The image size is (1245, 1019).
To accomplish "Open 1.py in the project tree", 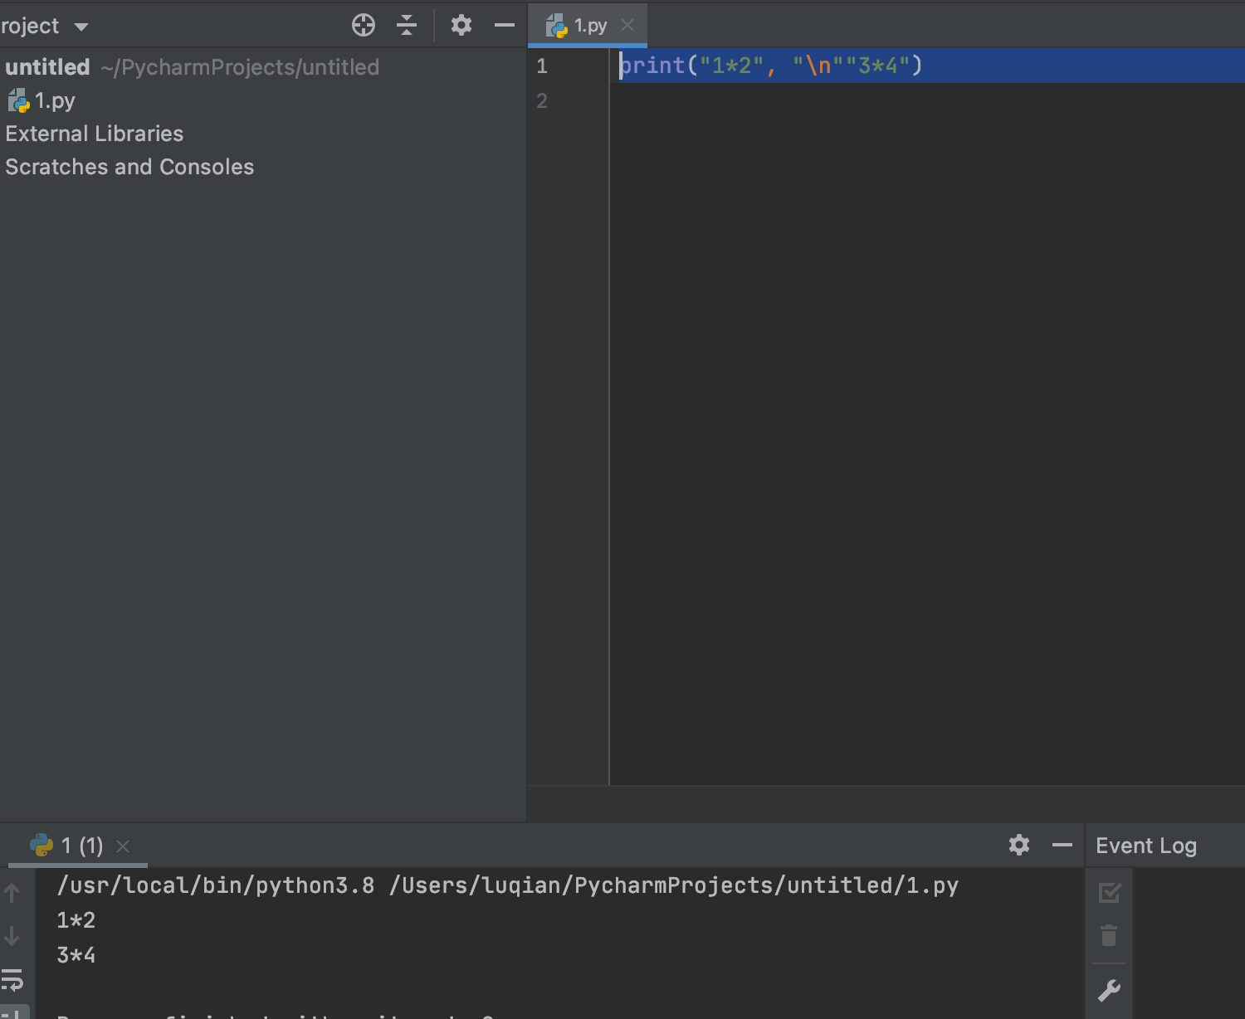I will pos(41,100).
